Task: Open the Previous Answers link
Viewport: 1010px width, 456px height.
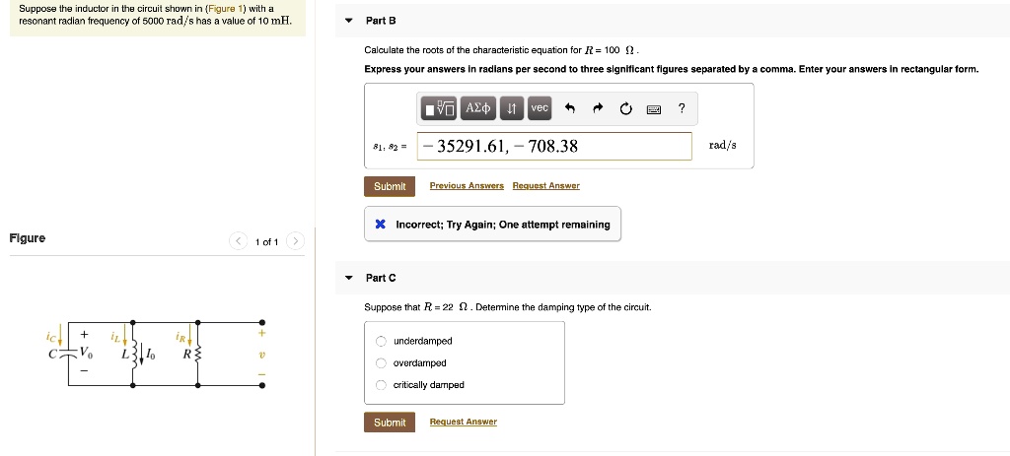Action: coord(467,186)
